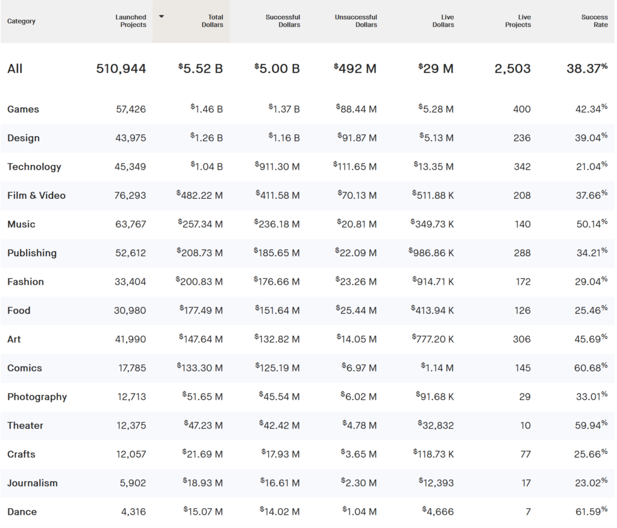Click Technology live dollars $13.35 M
This screenshot has width=617, height=528.
pos(434,167)
